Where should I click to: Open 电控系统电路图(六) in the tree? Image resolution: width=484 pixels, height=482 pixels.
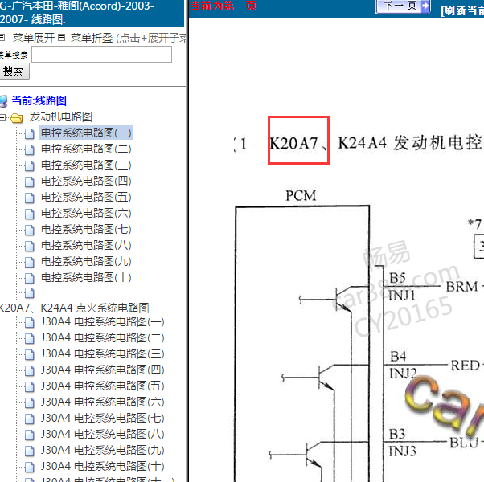click(86, 213)
